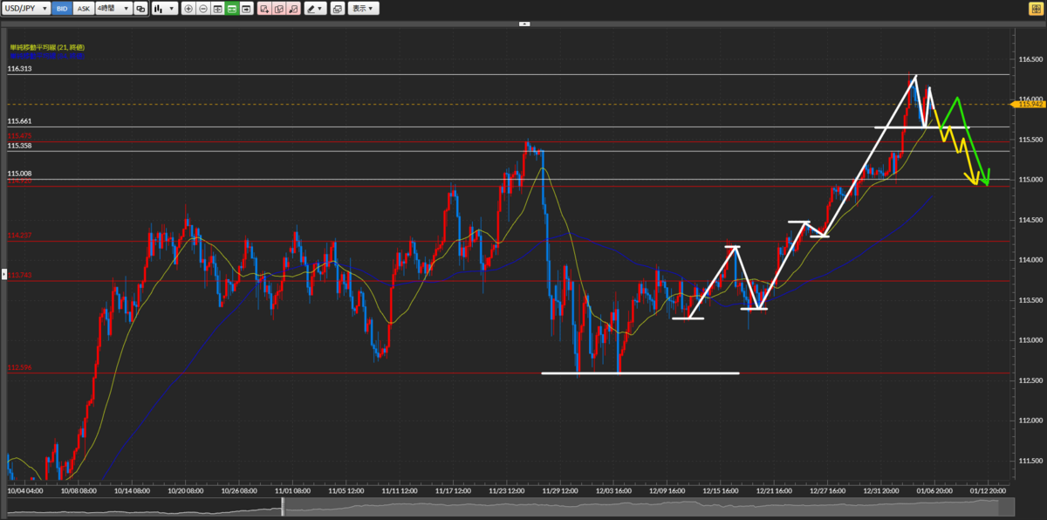Click the chart link icon beside timeframe
This screenshot has height=520, width=1047.
pyautogui.click(x=140, y=8)
